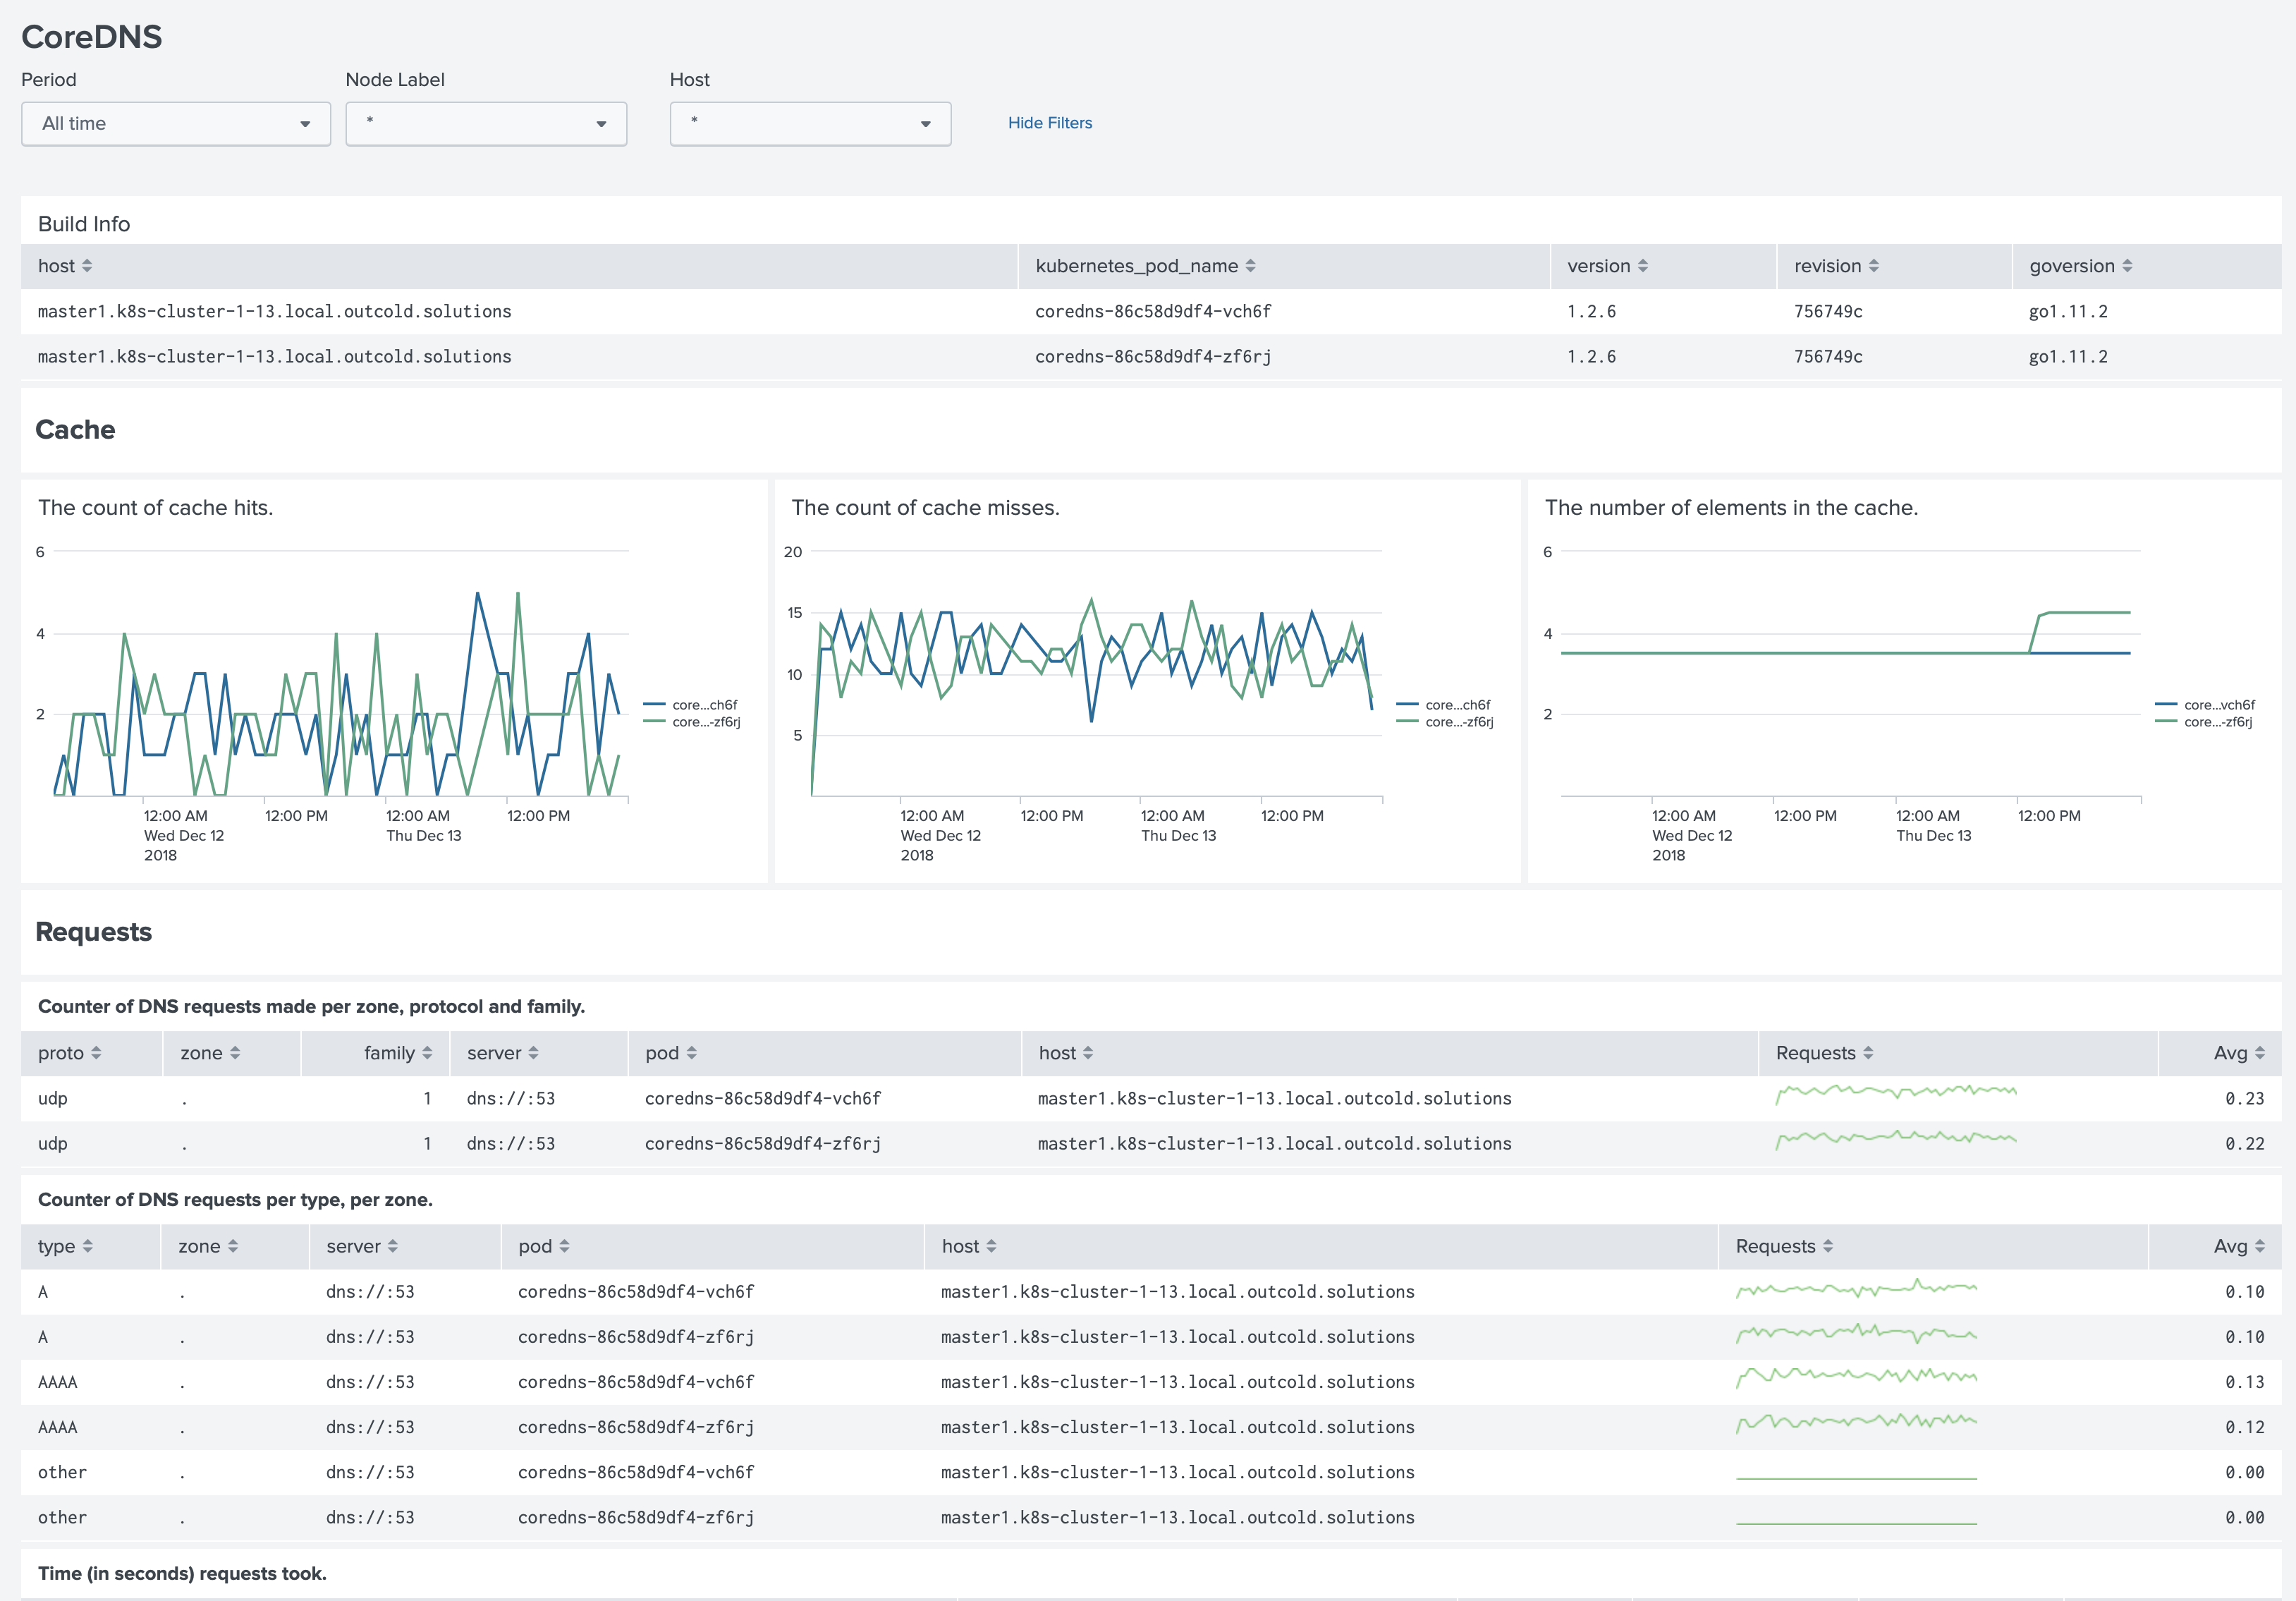This screenshot has height=1601, width=2296.
Task: Sort per-protocol requests table by proto
Action: 69,1053
